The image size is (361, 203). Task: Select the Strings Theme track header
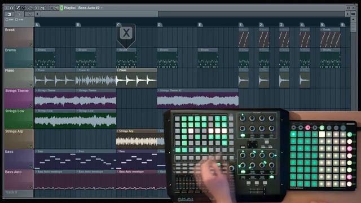coord(19,98)
